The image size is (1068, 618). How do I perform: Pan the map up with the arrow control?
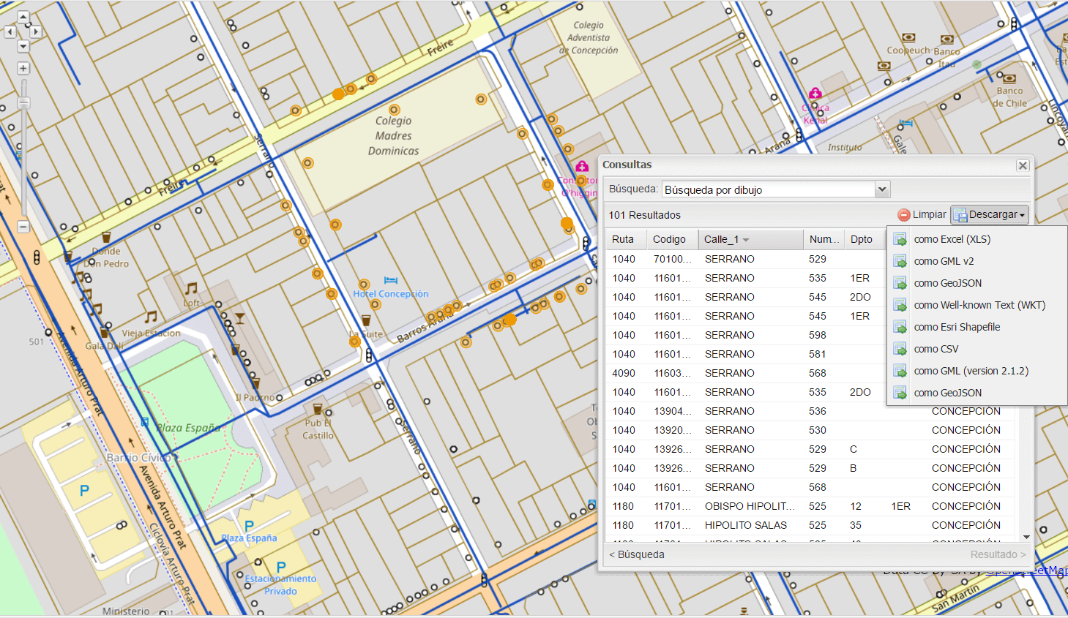click(x=23, y=17)
